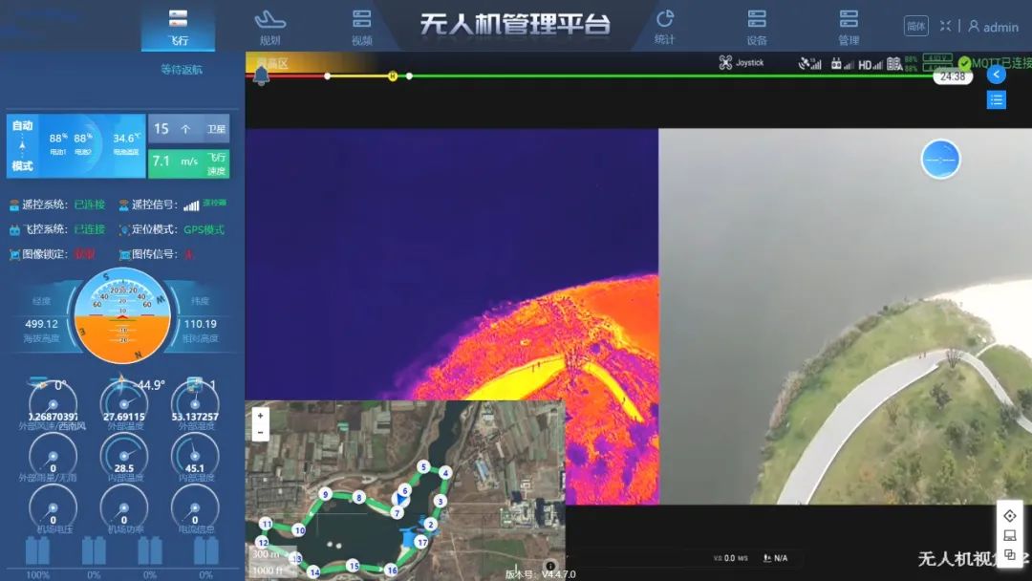
Task: Click the drone Joystick icon
Action: (725, 62)
